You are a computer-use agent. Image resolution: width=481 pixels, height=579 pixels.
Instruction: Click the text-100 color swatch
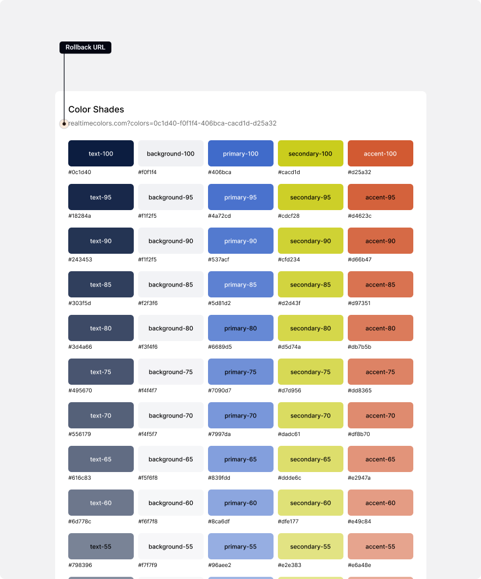(x=100, y=153)
